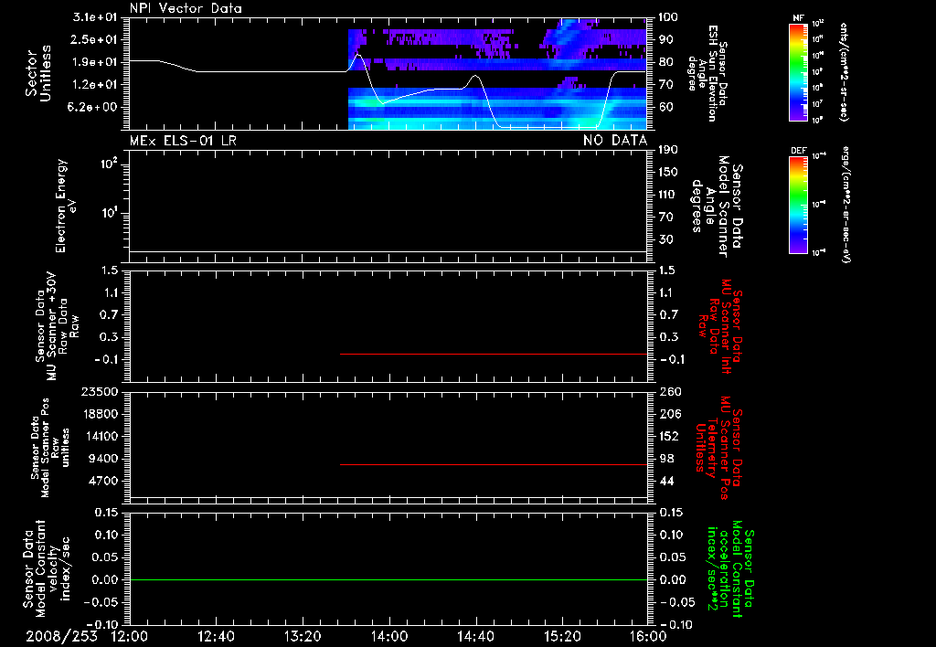The image size is (936, 647).
Task: Click the 110 scanner angle tick label
Action: (668, 195)
